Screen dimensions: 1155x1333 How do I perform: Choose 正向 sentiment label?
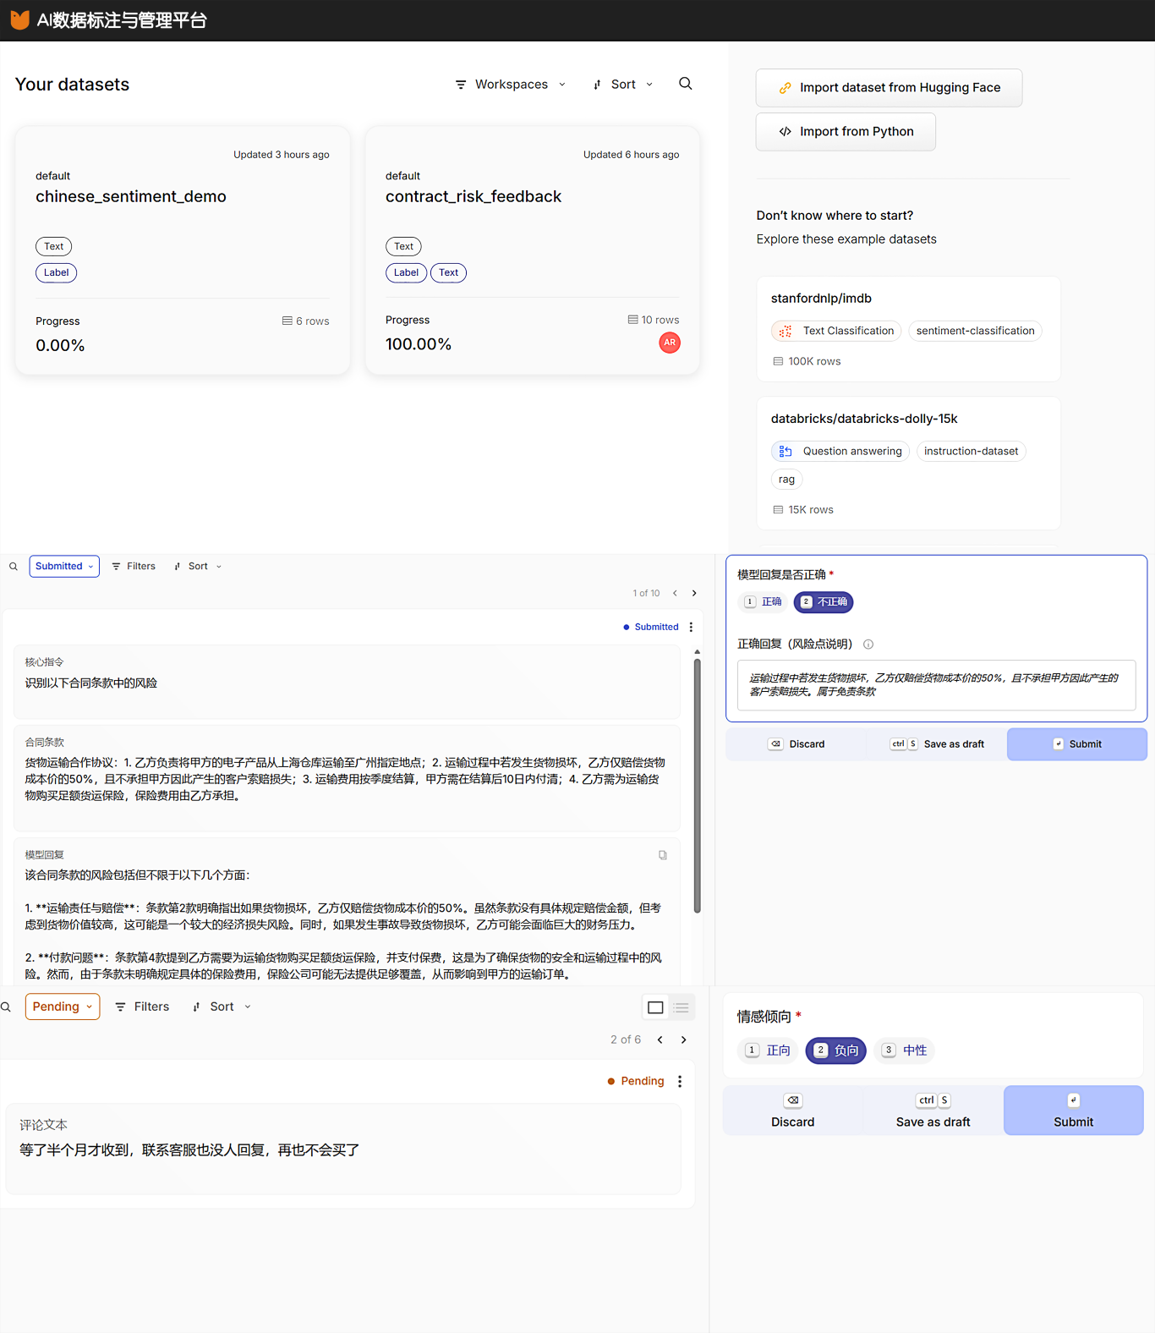click(769, 1050)
